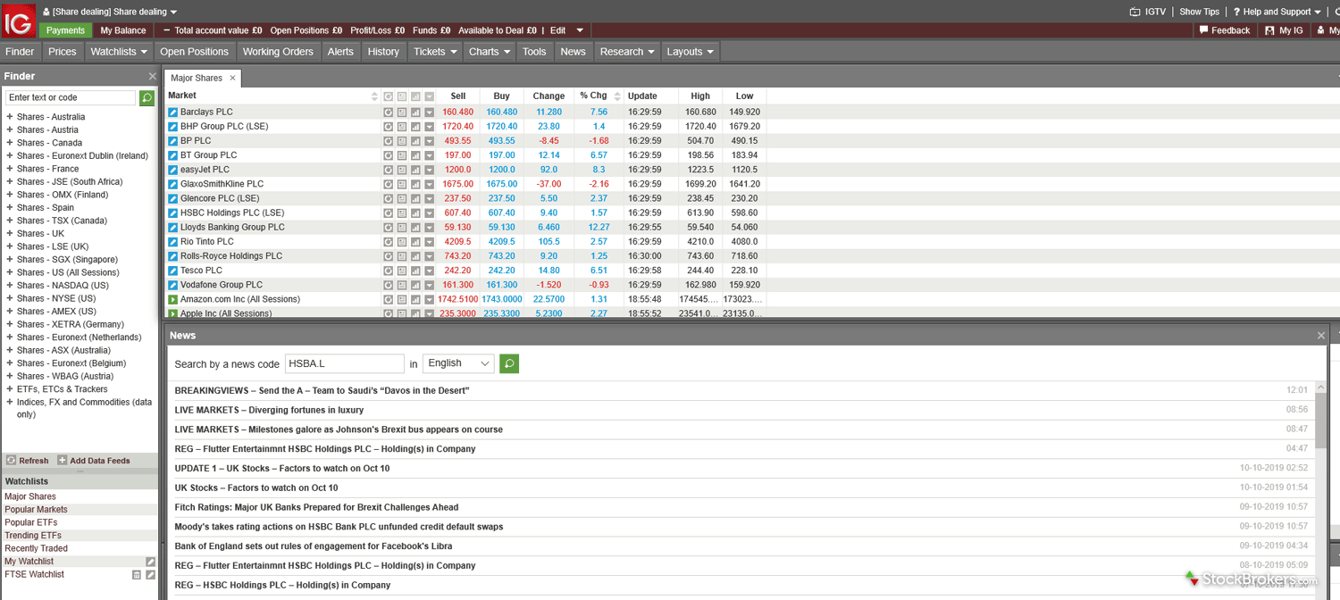Expand the Shares - Australia tree node
The image size is (1340, 600).
10,117
